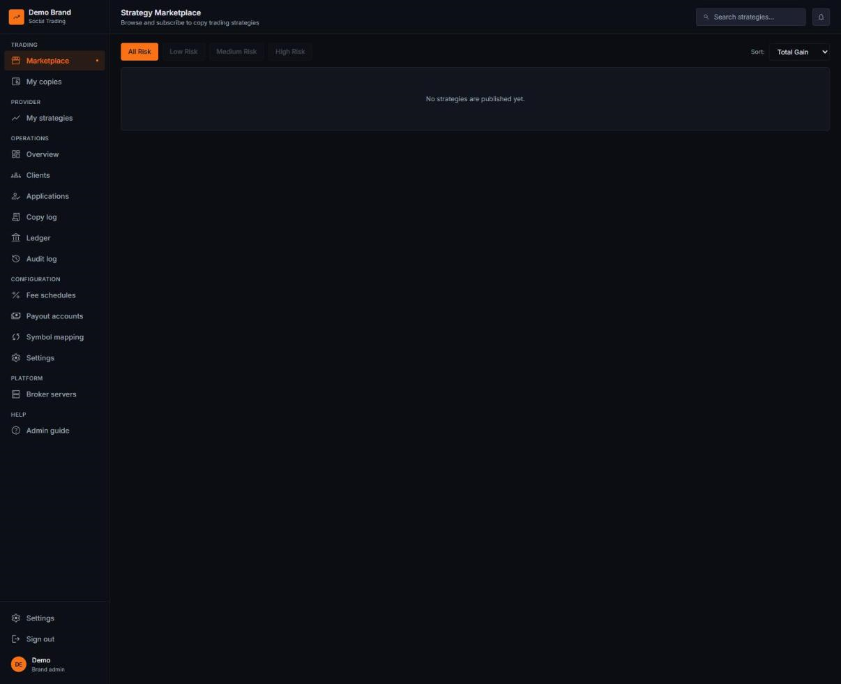Click the DE user avatar circle
The width and height of the screenshot is (841, 684).
pyautogui.click(x=19, y=664)
